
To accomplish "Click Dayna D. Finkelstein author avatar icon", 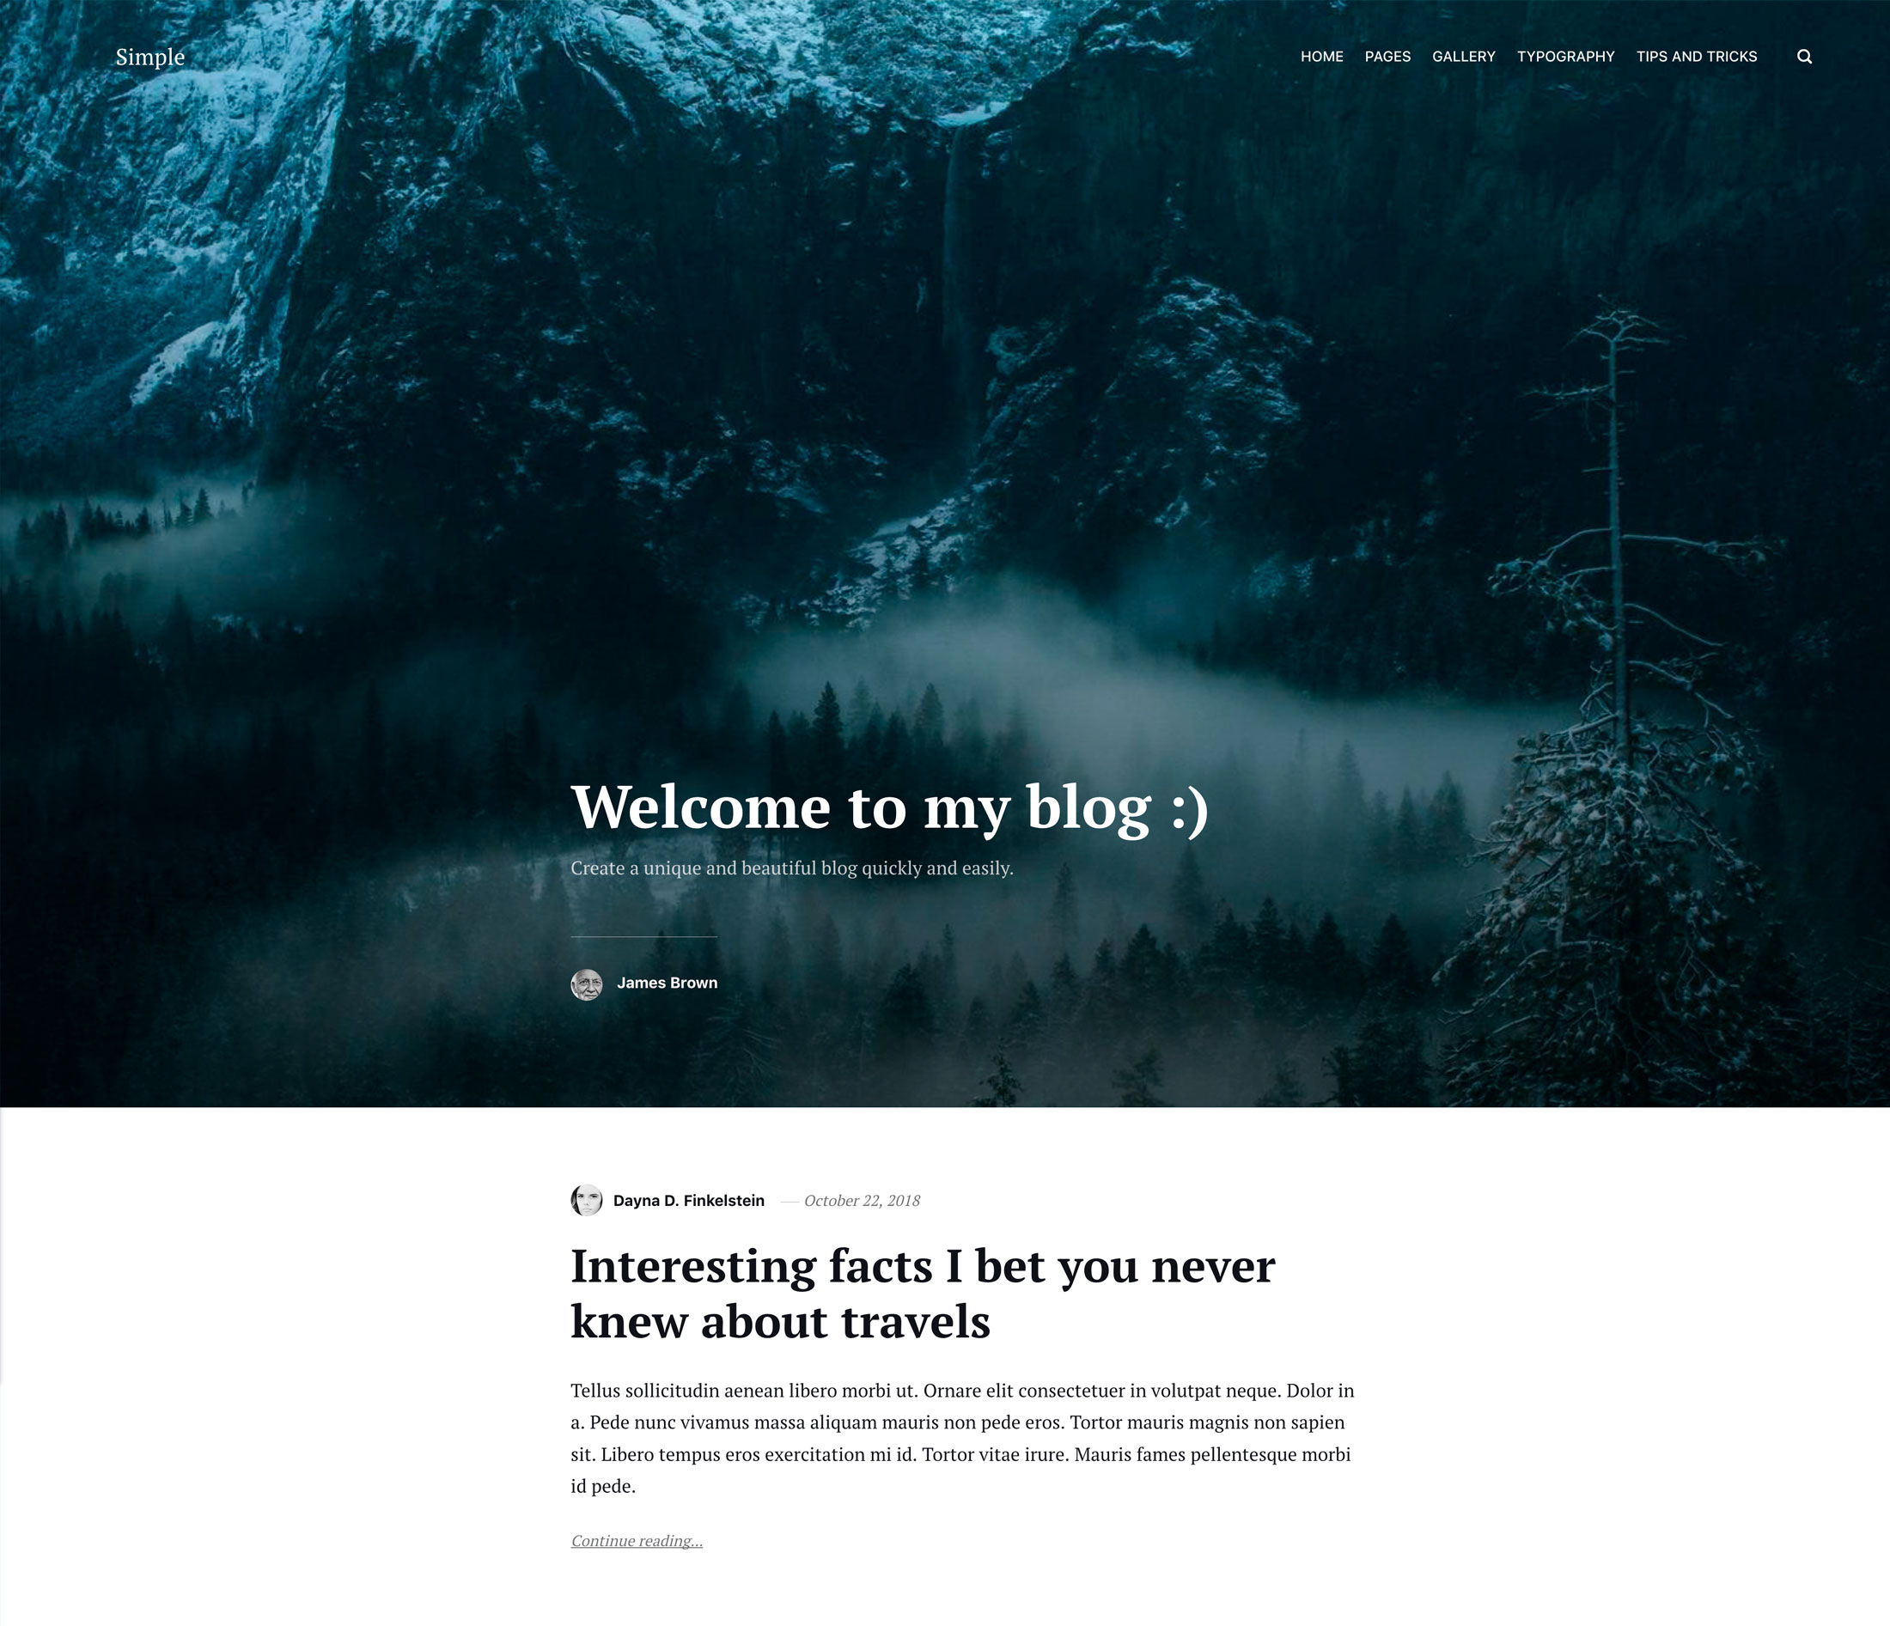I will [x=587, y=1200].
